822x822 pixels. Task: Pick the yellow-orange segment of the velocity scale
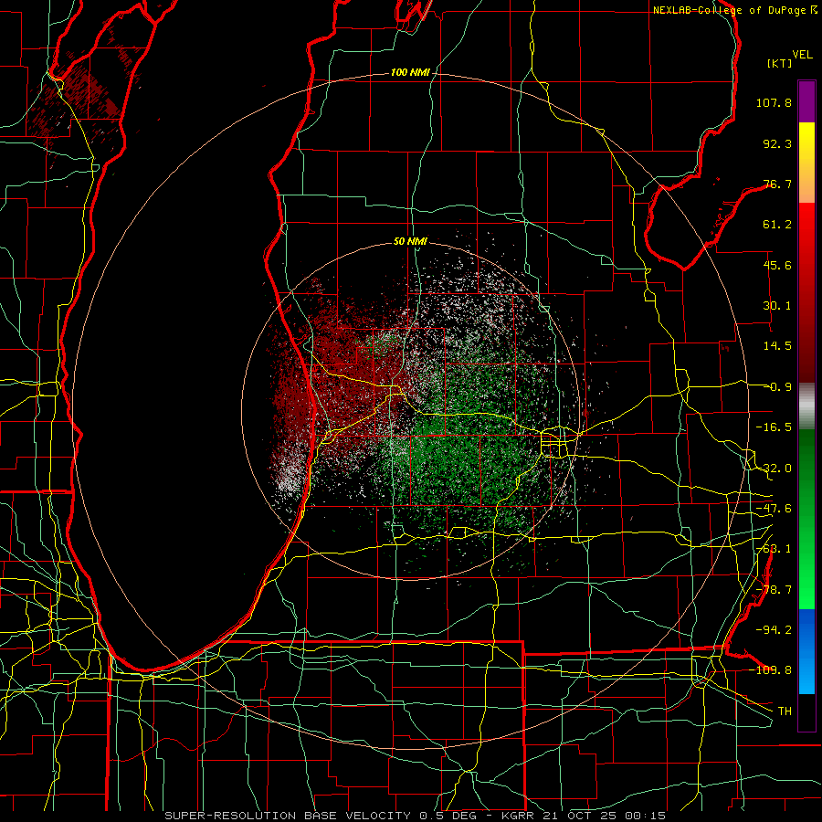click(806, 163)
